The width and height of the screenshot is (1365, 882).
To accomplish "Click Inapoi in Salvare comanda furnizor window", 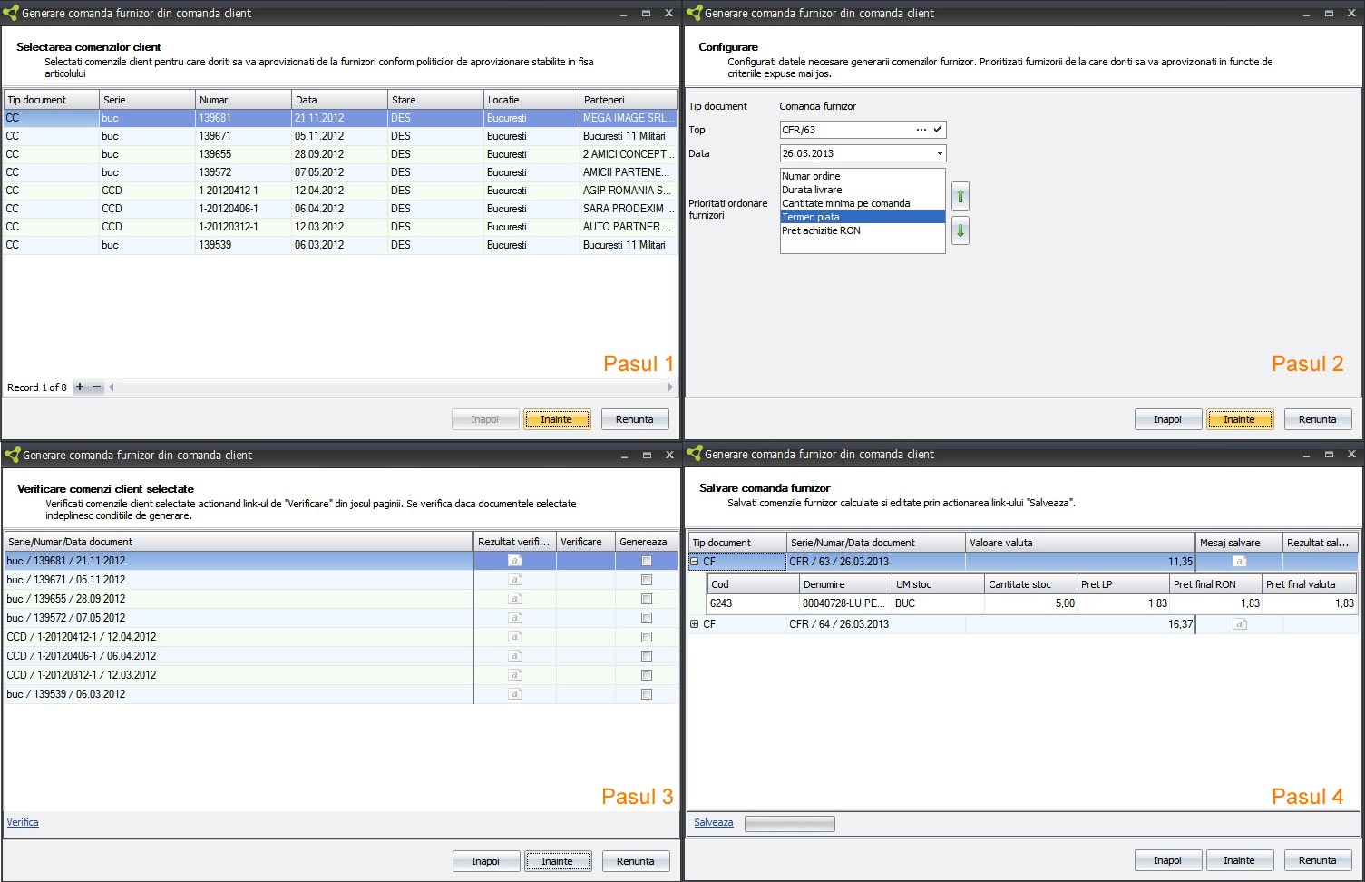I will click(1168, 860).
